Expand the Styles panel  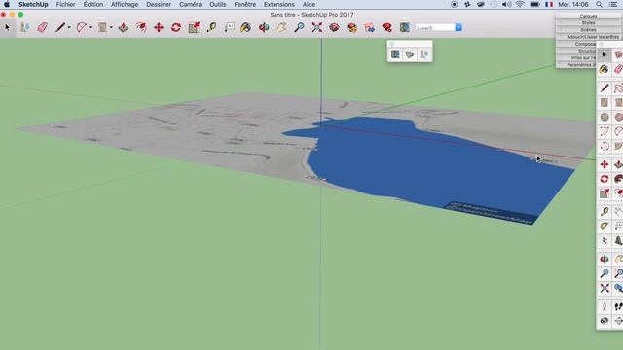pos(588,23)
